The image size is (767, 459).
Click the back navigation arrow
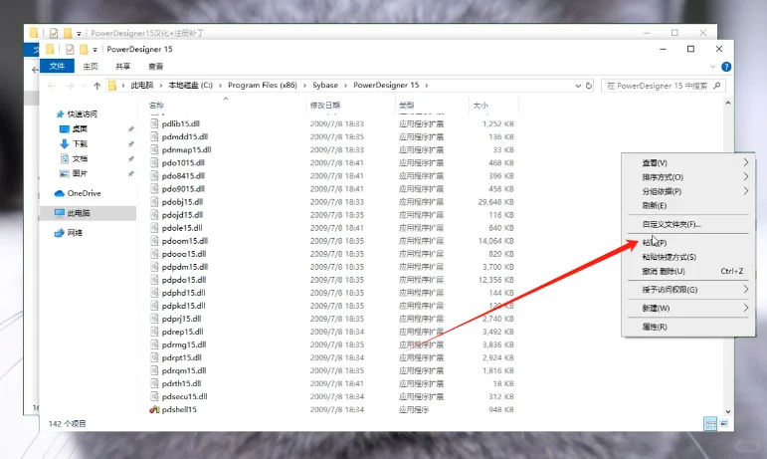(x=52, y=86)
